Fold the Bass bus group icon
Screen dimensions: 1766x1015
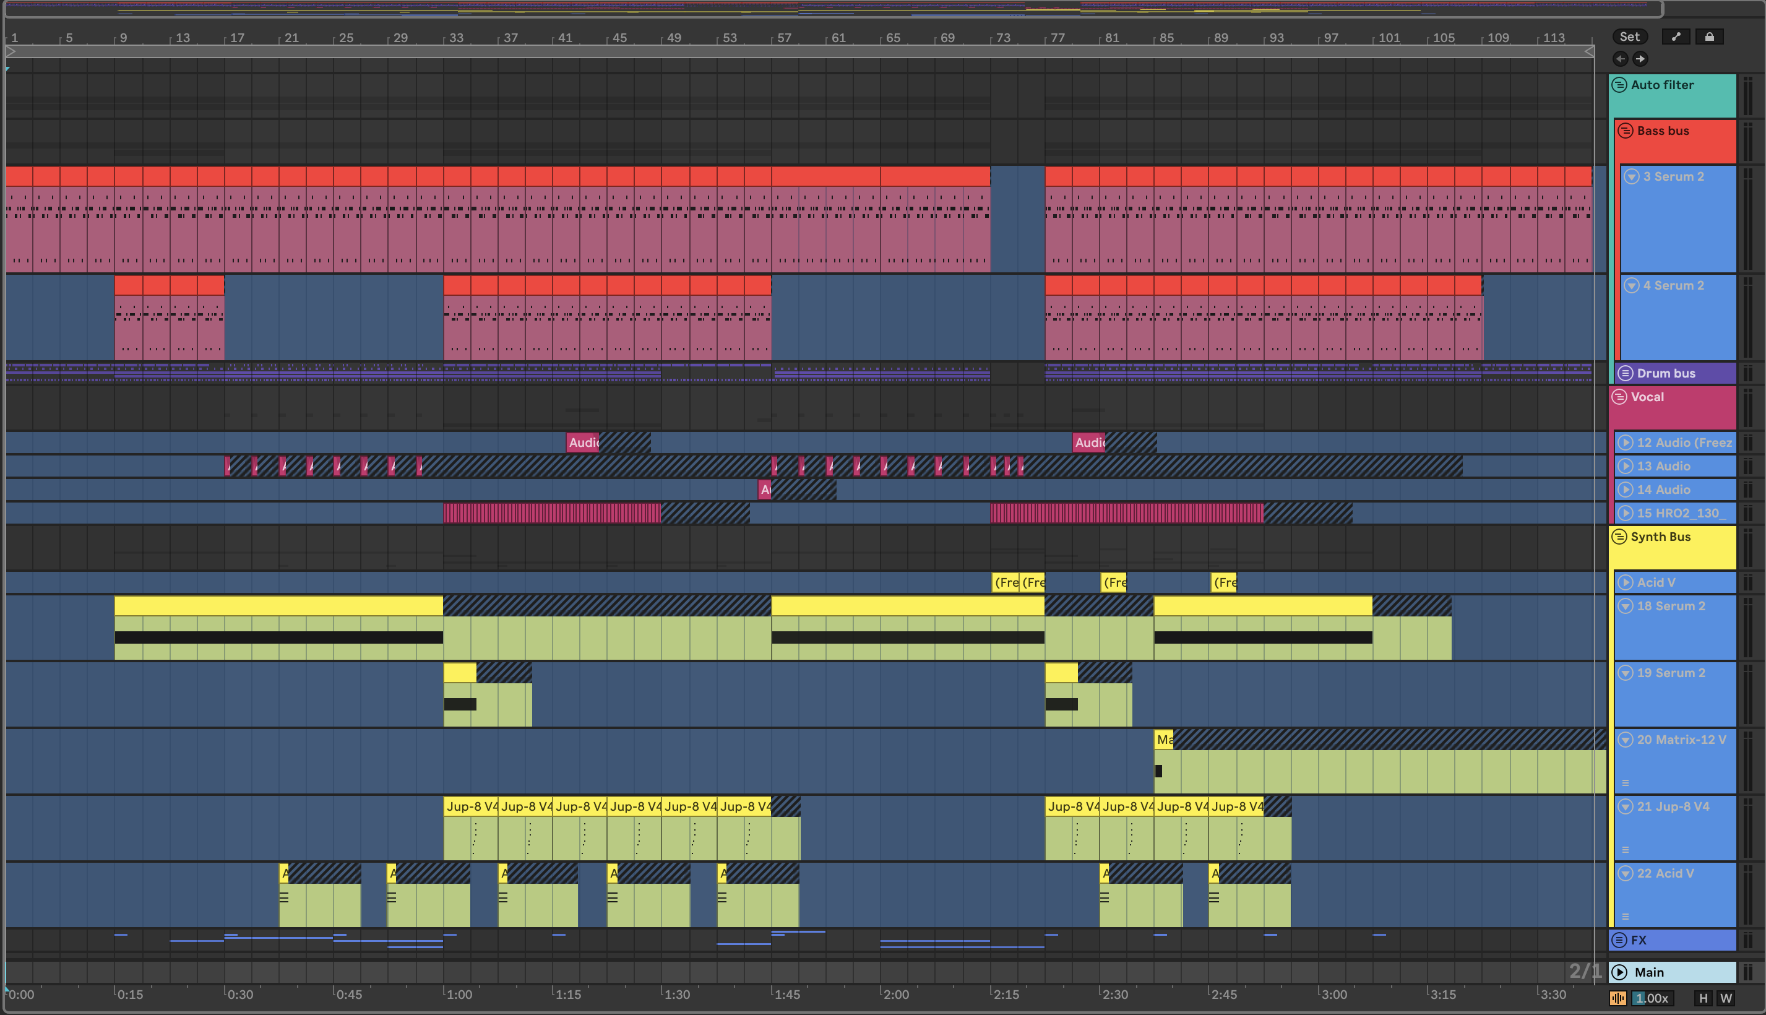pos(1626,131)
